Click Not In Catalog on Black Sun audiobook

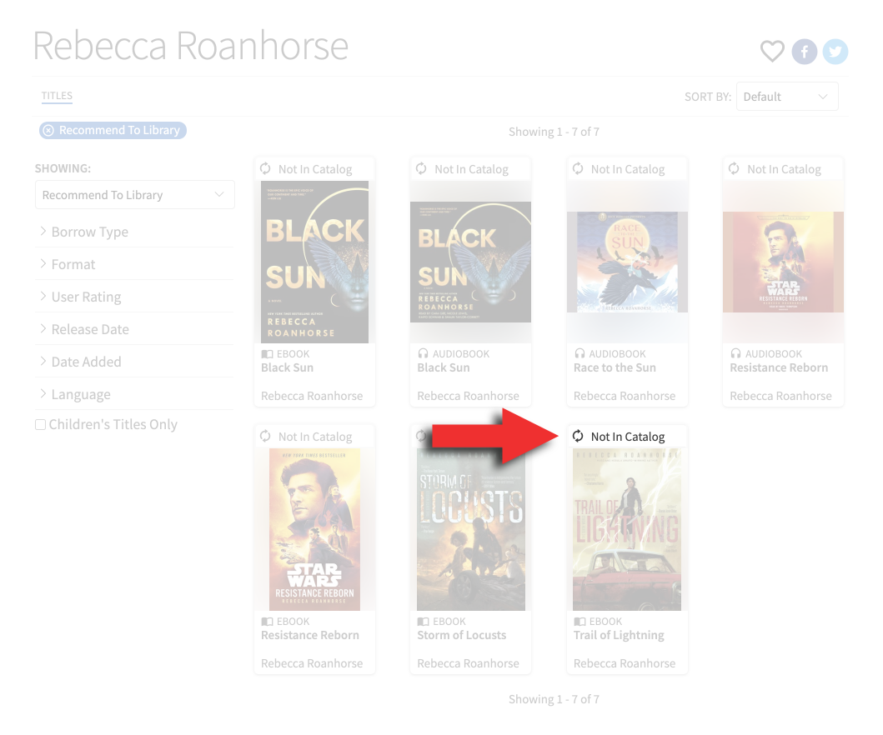[462, 169]
